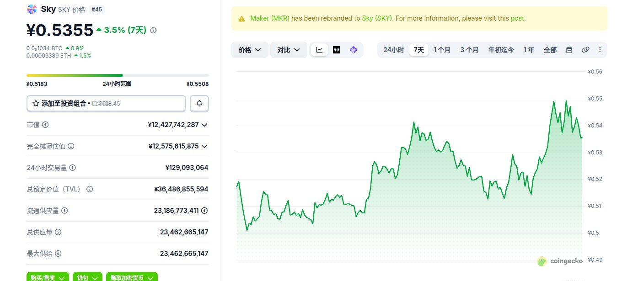Open info tooltip beside 完全摊薄估值
Viewport: 622px width, 281px height.
[71, 146]
